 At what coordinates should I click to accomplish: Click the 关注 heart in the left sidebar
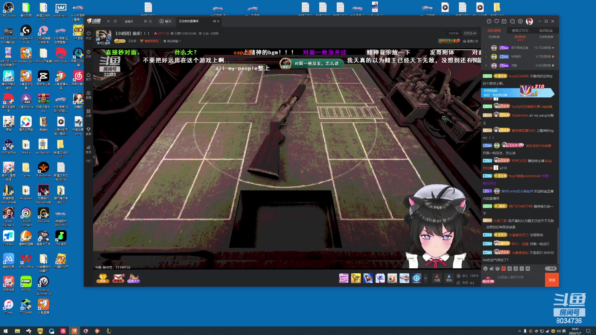88,35
